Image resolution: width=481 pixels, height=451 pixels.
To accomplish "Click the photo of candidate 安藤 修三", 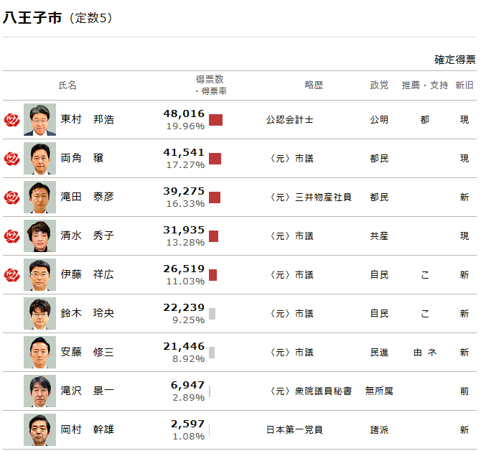I will (x=39, y=353).
